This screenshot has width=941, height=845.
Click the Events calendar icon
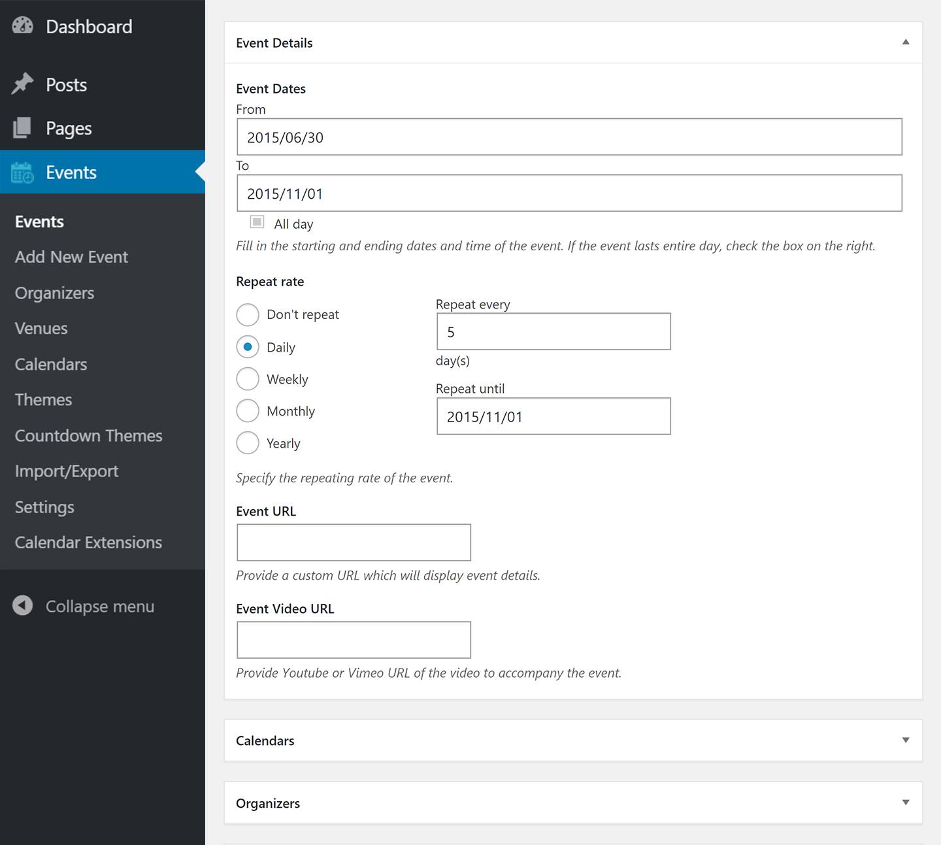pyautogui.click(x=23, y=173)
